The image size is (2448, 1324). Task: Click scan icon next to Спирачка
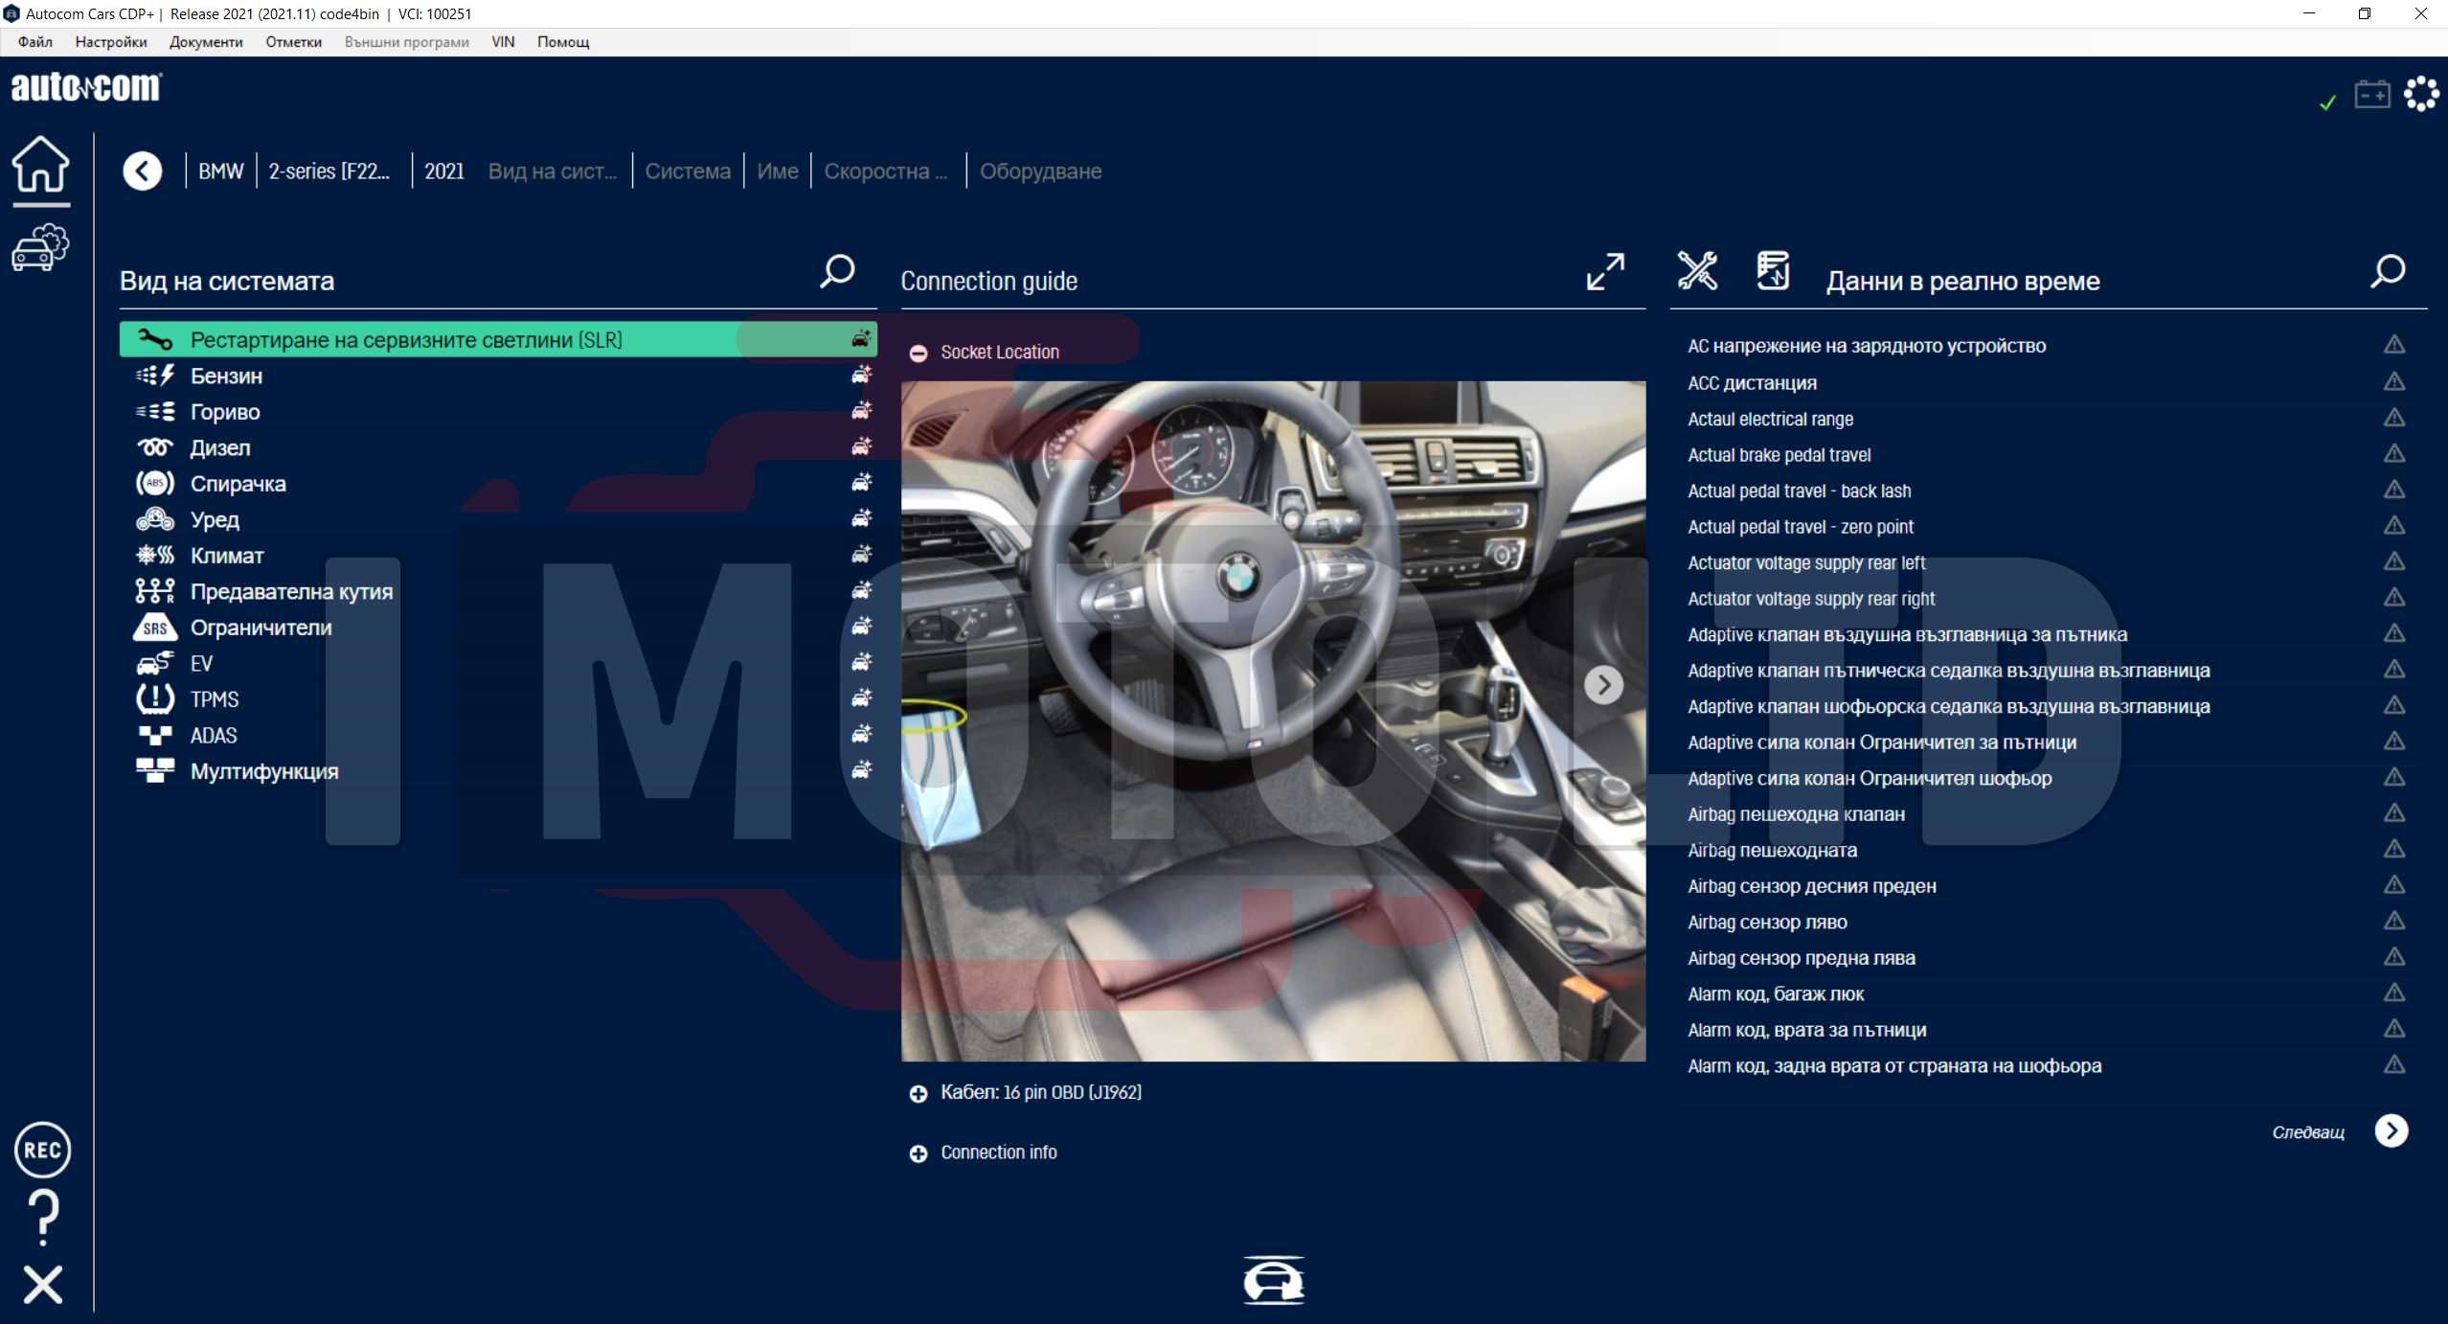coord(862,483)
